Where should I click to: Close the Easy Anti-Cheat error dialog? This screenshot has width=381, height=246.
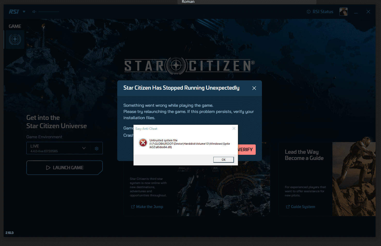coord(234,128)
